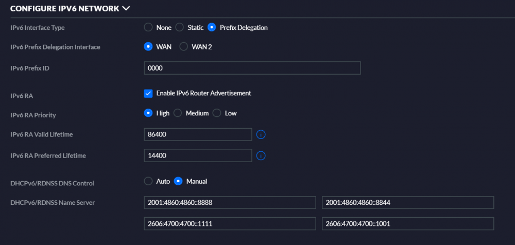Set IPv6 RA Priority to High
Viewport: 515px width, 245px height.
(148, 113)
